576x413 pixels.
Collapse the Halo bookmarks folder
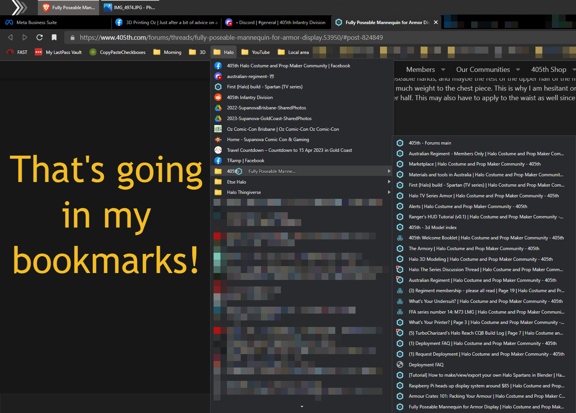tap(224, 52)
